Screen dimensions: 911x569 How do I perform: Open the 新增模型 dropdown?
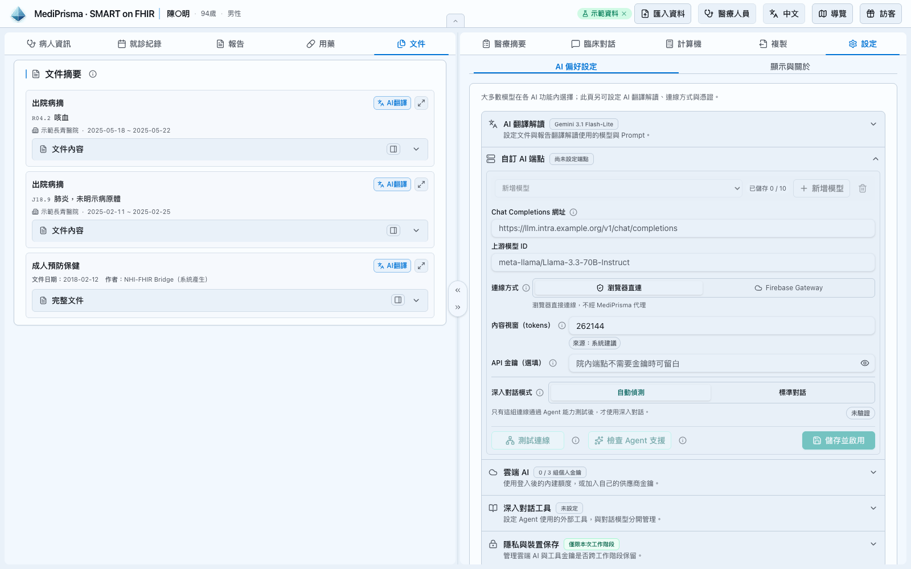(618, 188)
